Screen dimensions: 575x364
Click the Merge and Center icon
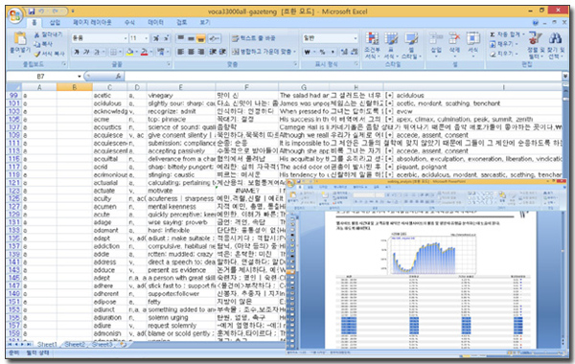(x=235, y=52)
